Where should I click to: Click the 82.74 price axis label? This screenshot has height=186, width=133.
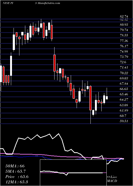(x=124, y=17)
